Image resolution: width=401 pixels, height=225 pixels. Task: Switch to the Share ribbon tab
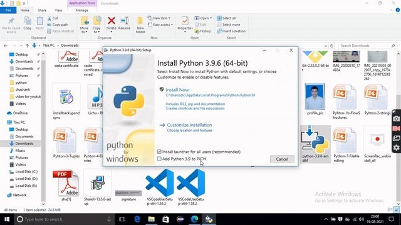pos(42,10)
